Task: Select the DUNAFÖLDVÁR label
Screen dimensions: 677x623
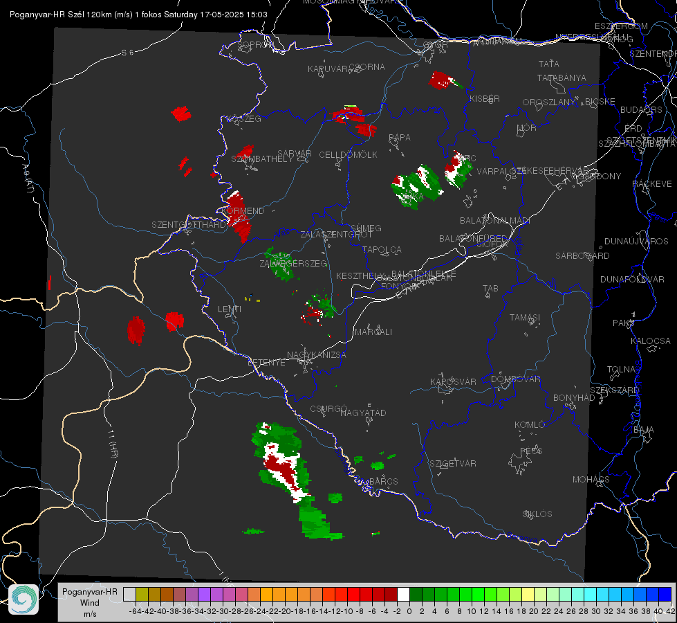Action: 632,279
